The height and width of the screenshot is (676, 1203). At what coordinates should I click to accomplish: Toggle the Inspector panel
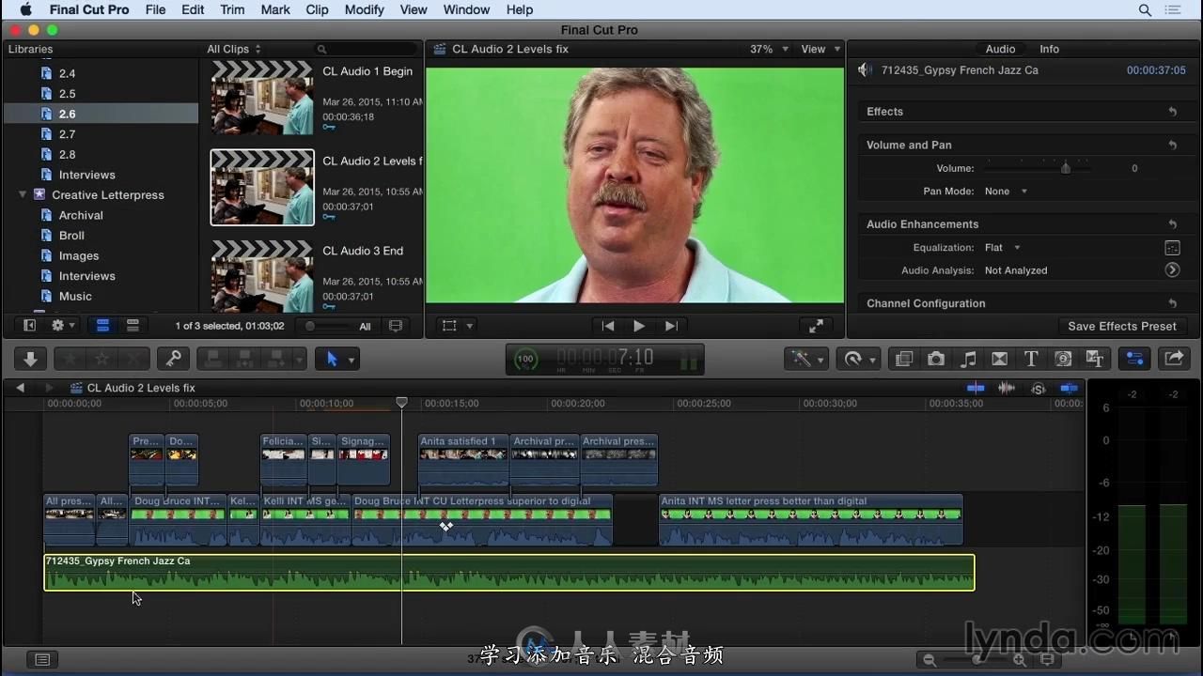pyautogui.click(x=1134, y=359)
